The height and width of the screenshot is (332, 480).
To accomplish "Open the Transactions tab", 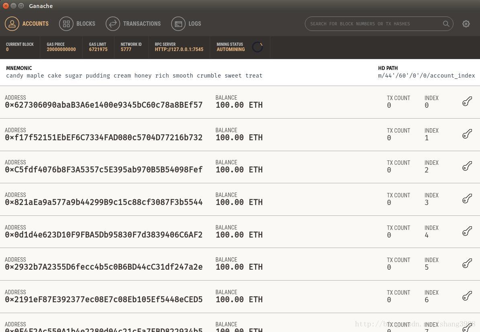I will tap(133, 24).
